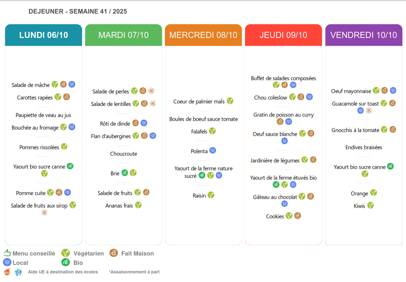Click the Fait Maison legend icon
Viewport: 406px width, 282px height.
point(114,253)
